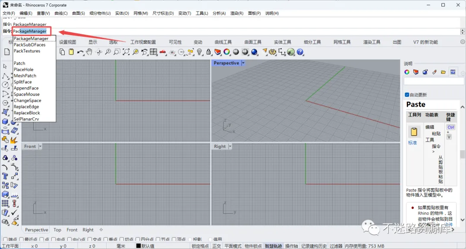The height and width of the screenshot is (249, 466).
Task: Click 记录建构历史 in status bar
Action: [x=314, y=246]
